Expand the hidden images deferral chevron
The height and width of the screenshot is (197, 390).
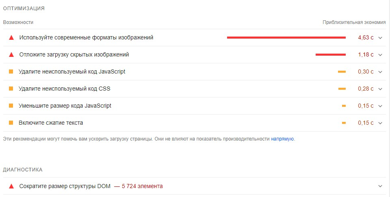click(x=380, y=55)
